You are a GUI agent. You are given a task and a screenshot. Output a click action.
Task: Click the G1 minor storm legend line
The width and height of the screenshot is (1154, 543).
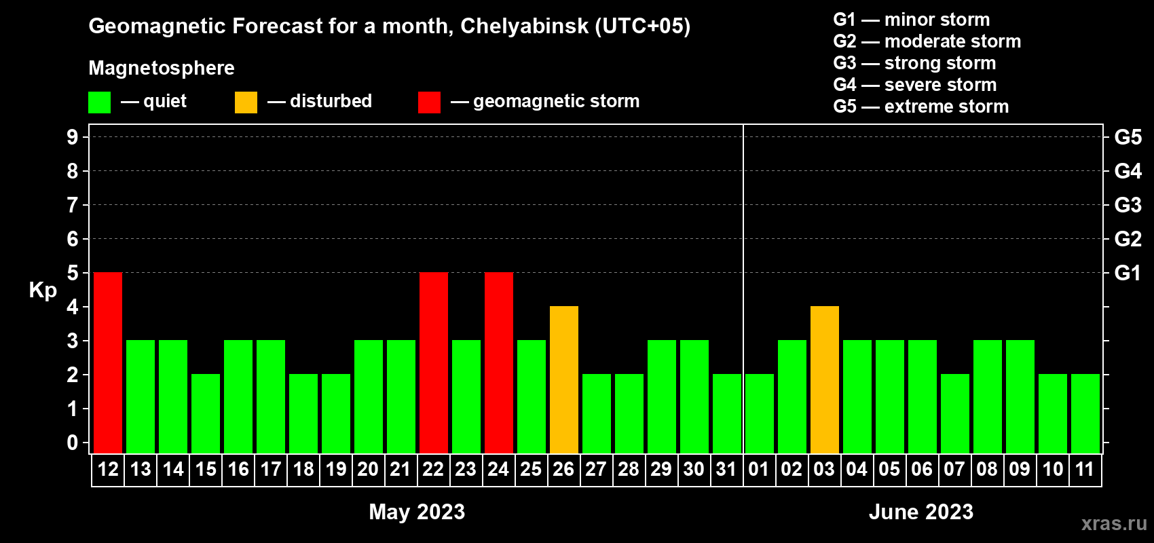point(912,20)
